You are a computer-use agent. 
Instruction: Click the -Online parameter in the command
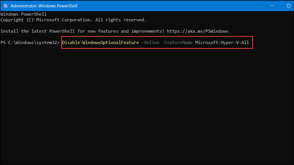coord(151,42)
